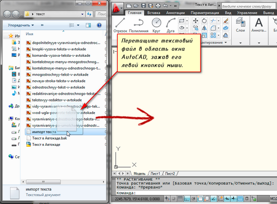Select the Mirror tool icon
277x204 pixels.
point(204,28)
